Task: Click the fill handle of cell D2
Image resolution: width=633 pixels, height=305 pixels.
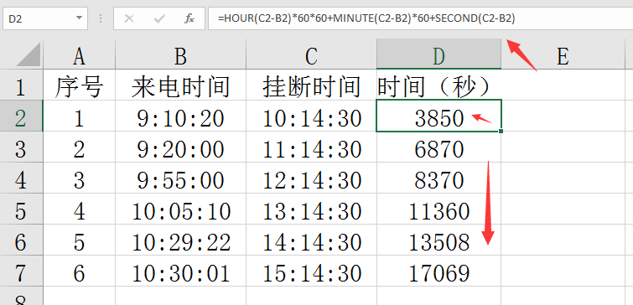Action: point(501,131)
